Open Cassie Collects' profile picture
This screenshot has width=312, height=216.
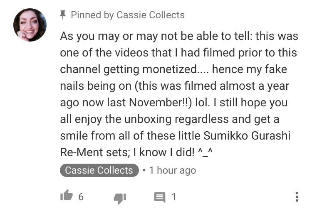pyautogui.click(x=30, y=25)
